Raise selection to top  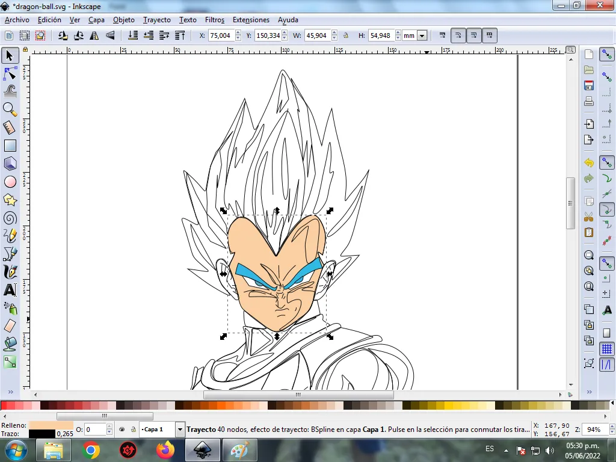(x=180, y=35)
